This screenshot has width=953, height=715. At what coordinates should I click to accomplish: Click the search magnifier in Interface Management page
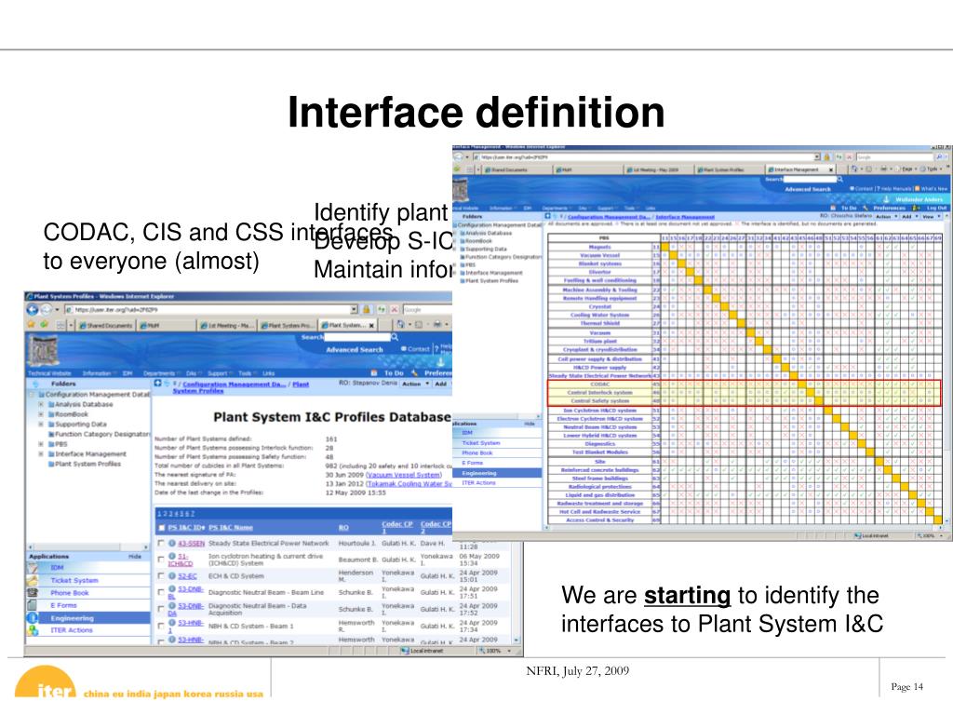pos(840,180)
